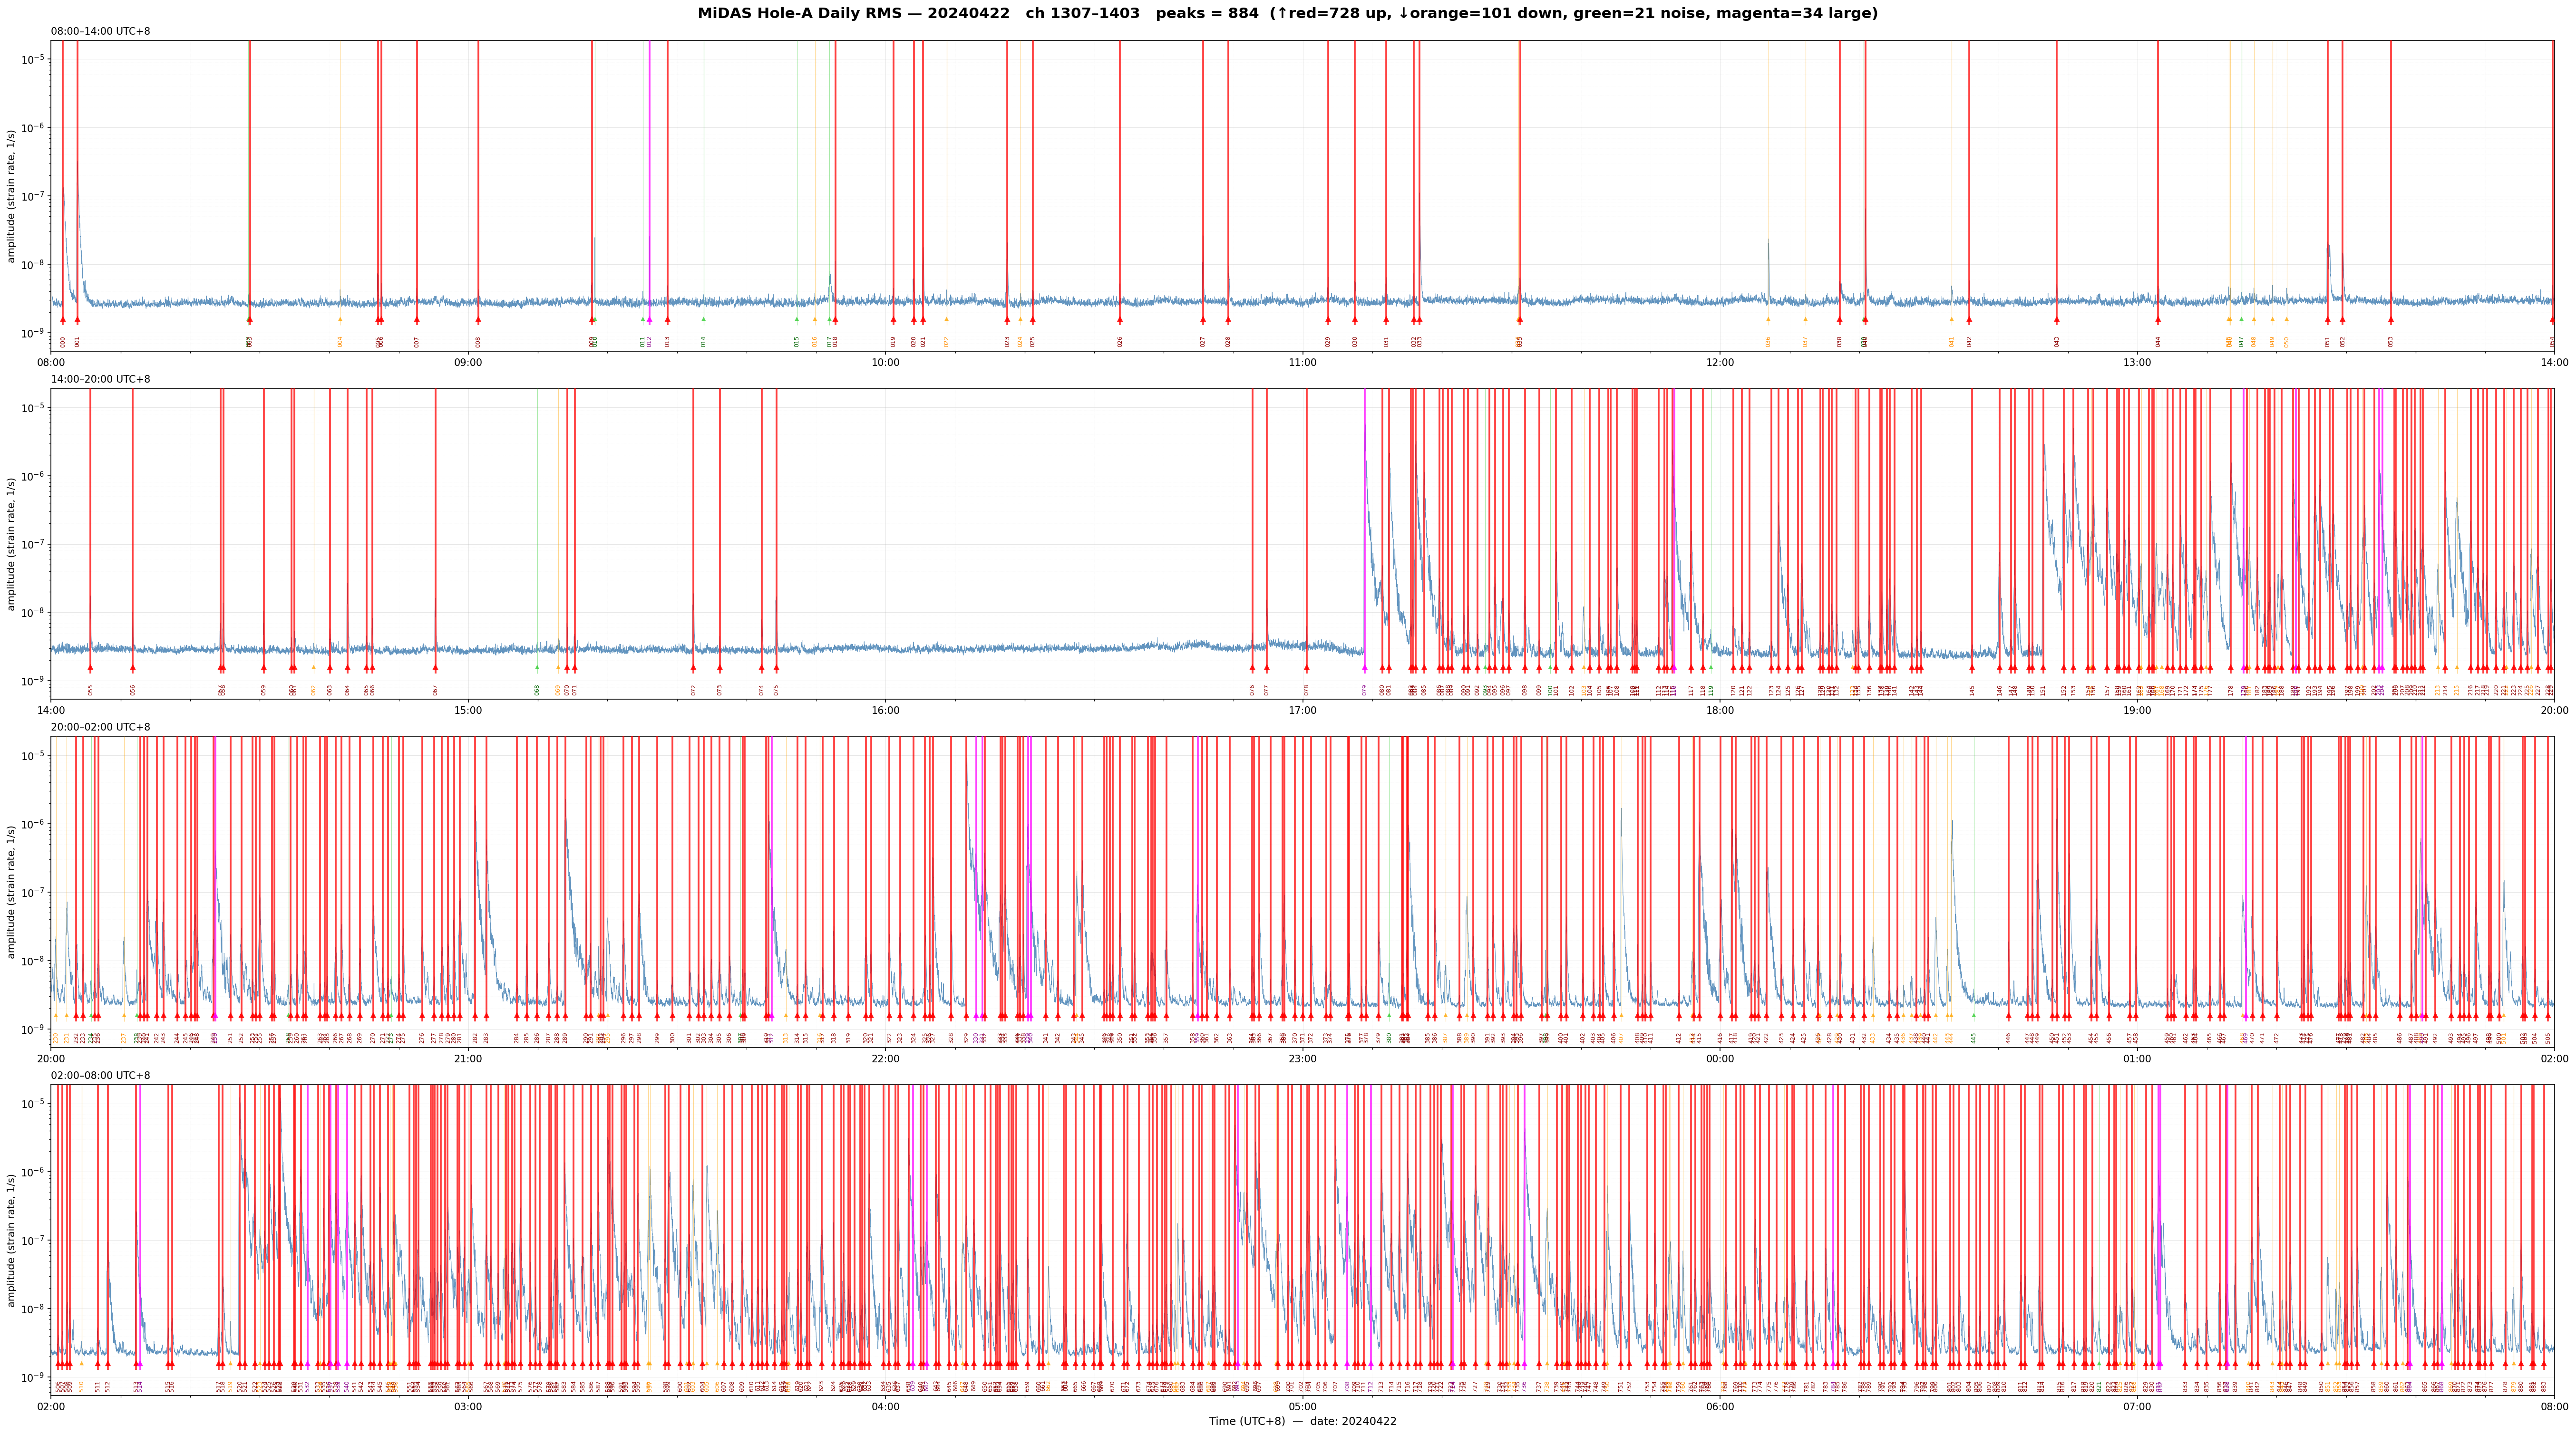2576x1434 pixels.
Task: Click the "15:00" x-axis tick label
Action: pos(468,710)
